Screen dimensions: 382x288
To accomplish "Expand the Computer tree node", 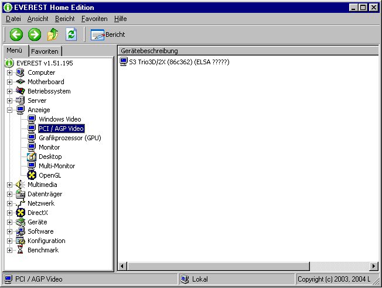I will [x=9, y=72].
